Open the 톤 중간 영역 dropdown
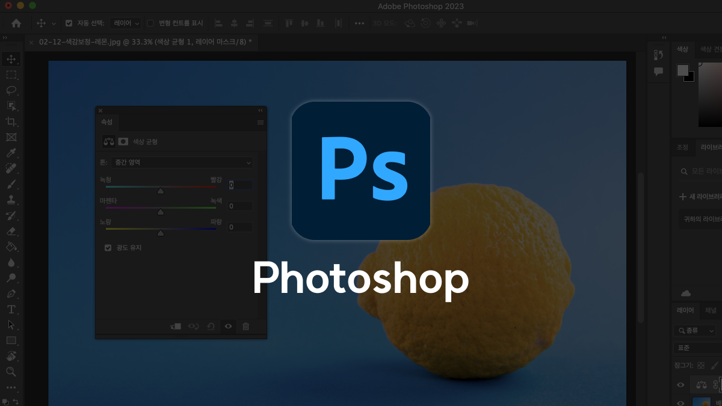The height and width of the screenshot is (406, 722). tap(176, 162)
